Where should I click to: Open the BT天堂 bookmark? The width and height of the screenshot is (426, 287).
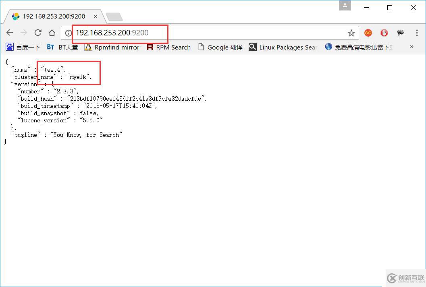tap(62, 47)
